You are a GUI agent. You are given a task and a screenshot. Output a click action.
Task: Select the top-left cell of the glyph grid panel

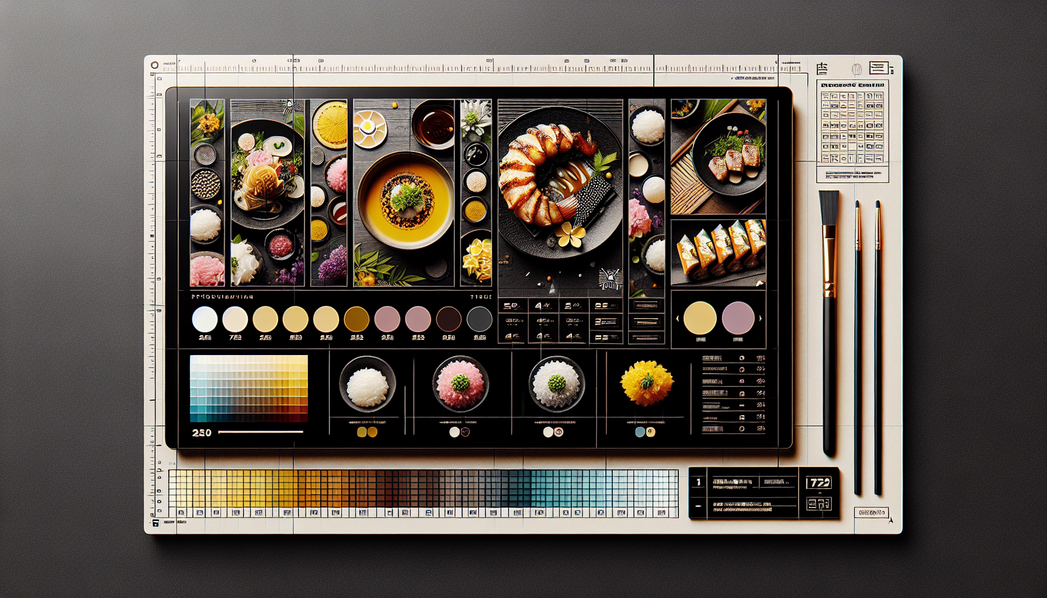pos(826,96)
